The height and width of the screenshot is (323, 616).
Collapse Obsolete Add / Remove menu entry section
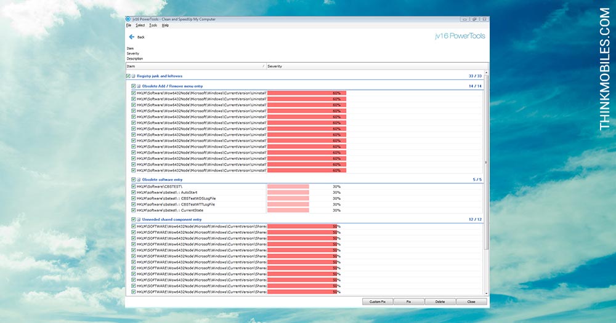pyautogui.click(x=139, y=86)
